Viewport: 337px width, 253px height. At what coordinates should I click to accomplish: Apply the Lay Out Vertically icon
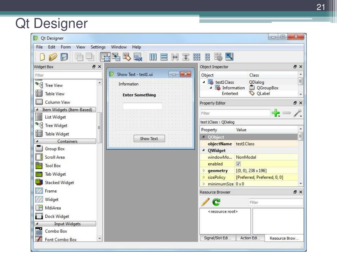click(x=164, y=57)
